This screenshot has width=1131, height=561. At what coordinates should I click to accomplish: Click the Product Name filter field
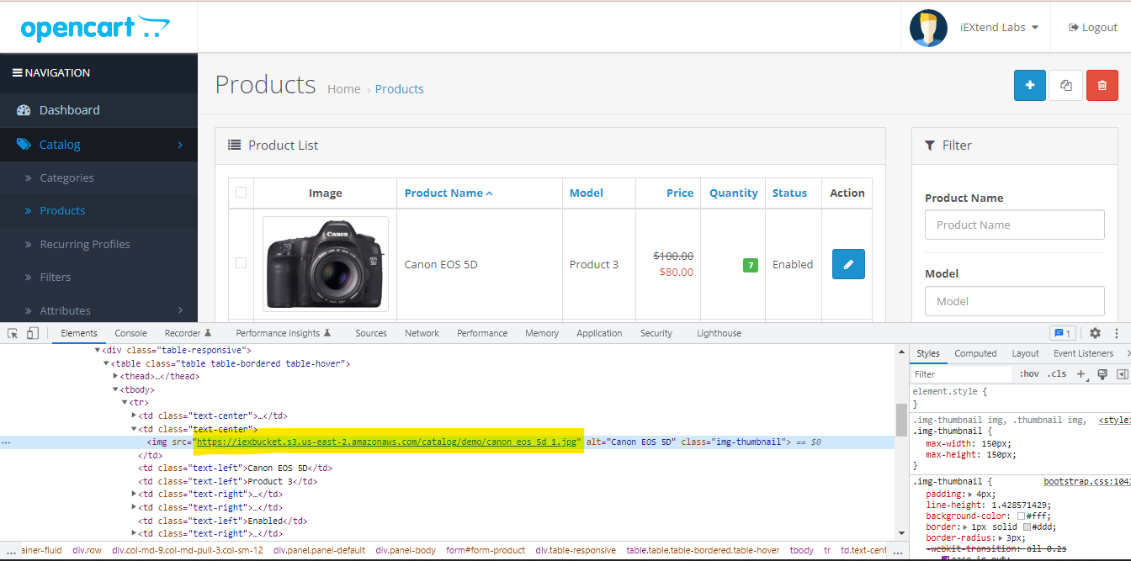(x=1015, y=225)
